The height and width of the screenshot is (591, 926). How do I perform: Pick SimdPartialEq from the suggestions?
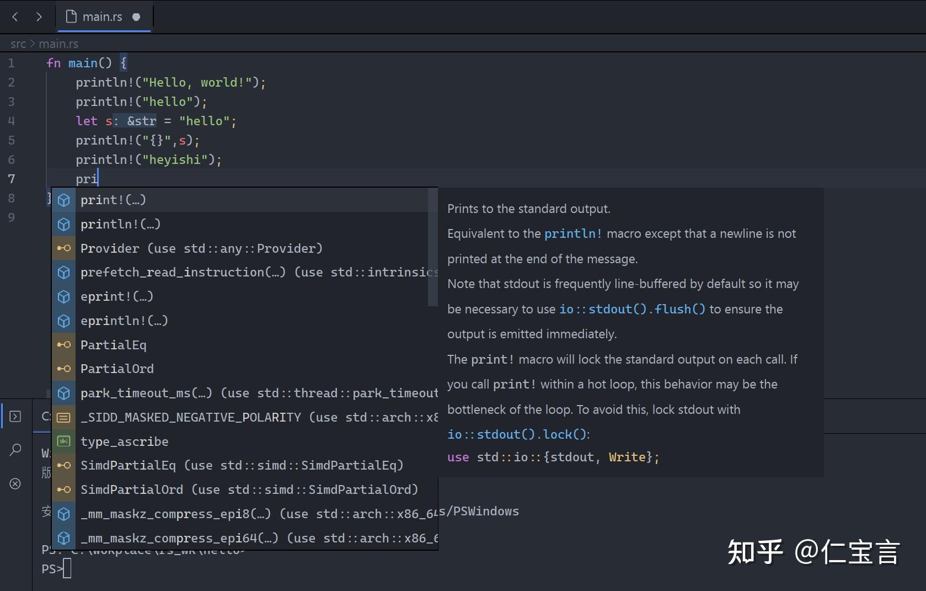[x=128, y=465]
